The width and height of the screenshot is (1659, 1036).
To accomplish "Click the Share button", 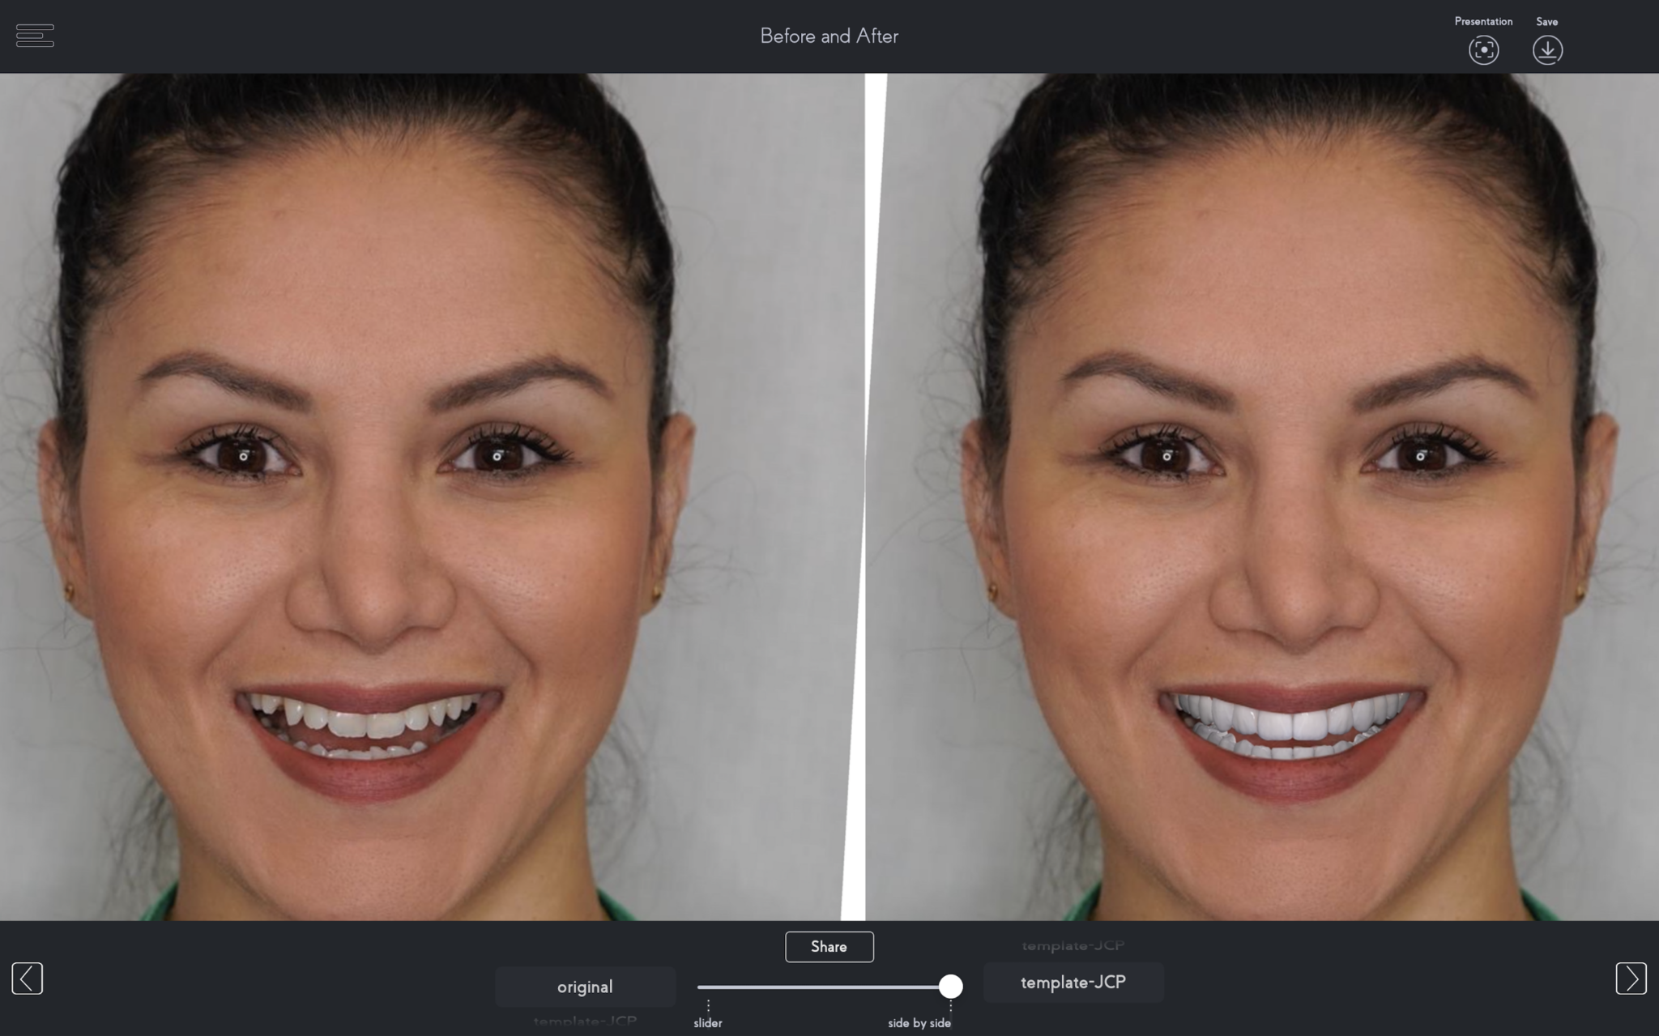I will tap(829, 946).
